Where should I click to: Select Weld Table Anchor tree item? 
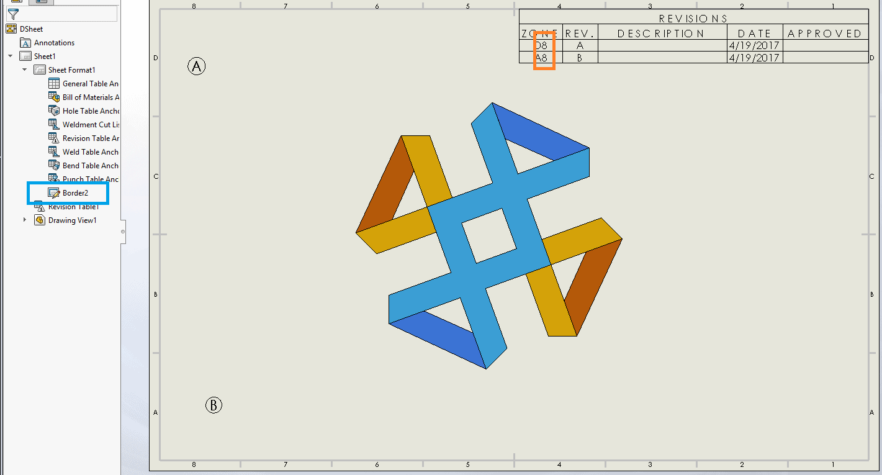tap(90, 152)
